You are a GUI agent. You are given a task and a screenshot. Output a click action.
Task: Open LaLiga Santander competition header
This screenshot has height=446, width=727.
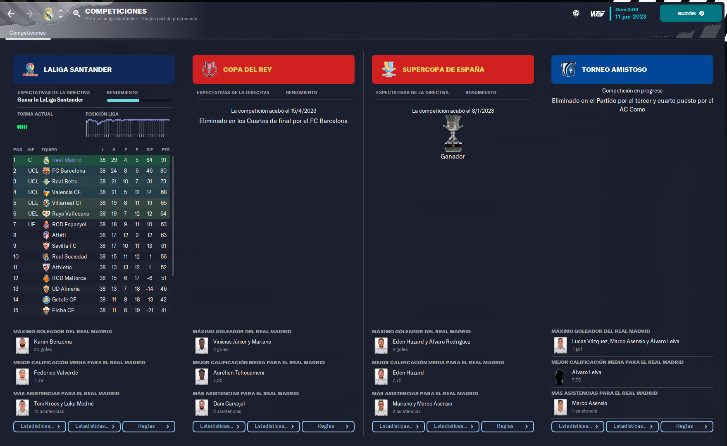pos(94,69)
